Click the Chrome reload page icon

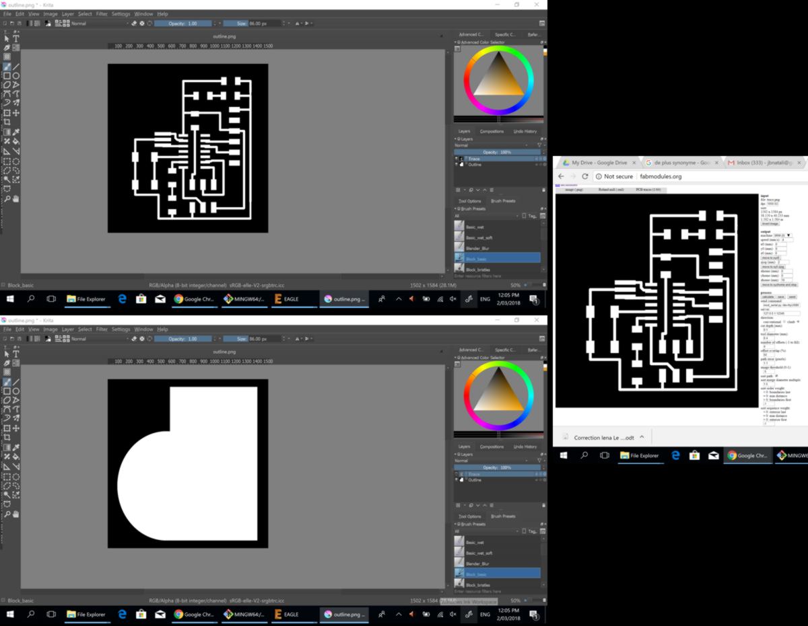[584, 176]
